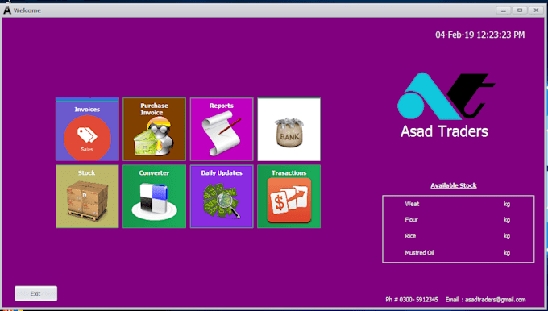Click the asadtraders@gmail.com email text
This screenshot has height=311, width=548.
[x=496, y=300]
